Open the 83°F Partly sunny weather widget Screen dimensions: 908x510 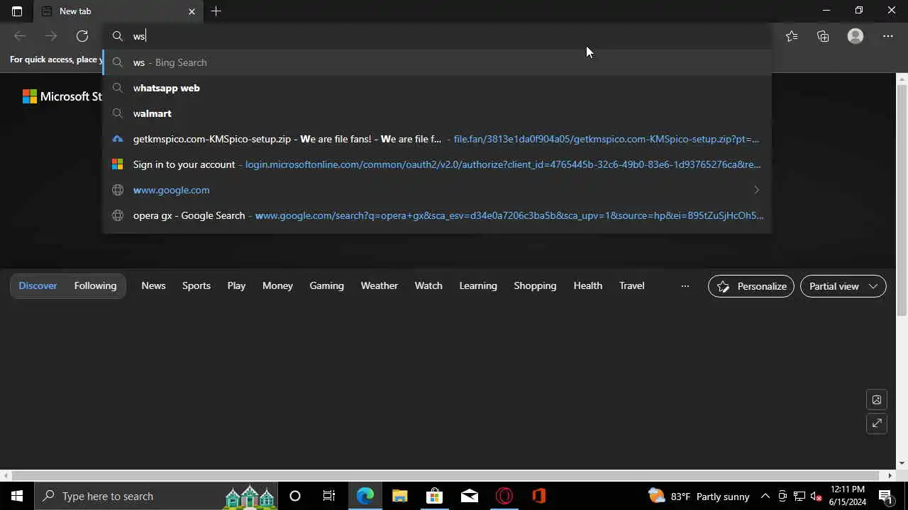pos(699,496)
